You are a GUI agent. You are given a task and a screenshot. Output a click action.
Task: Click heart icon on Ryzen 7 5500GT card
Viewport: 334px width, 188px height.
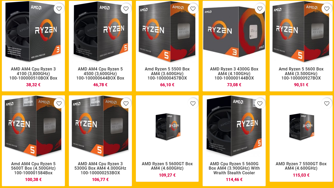[327, 104]
